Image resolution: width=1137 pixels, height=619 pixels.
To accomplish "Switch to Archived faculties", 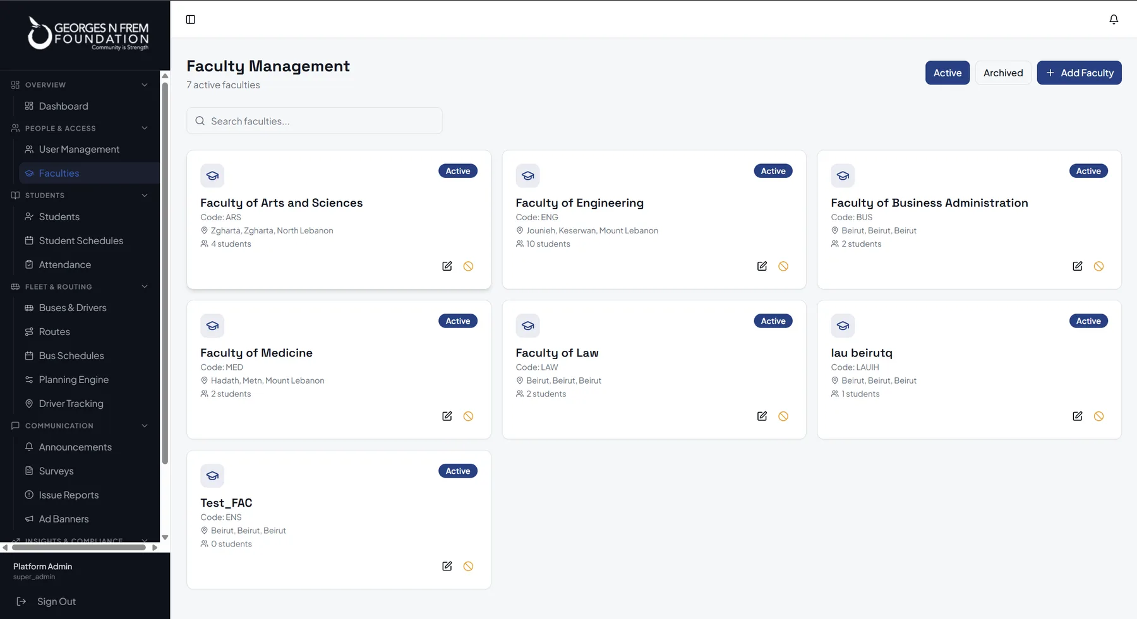I will point(1003,73).
